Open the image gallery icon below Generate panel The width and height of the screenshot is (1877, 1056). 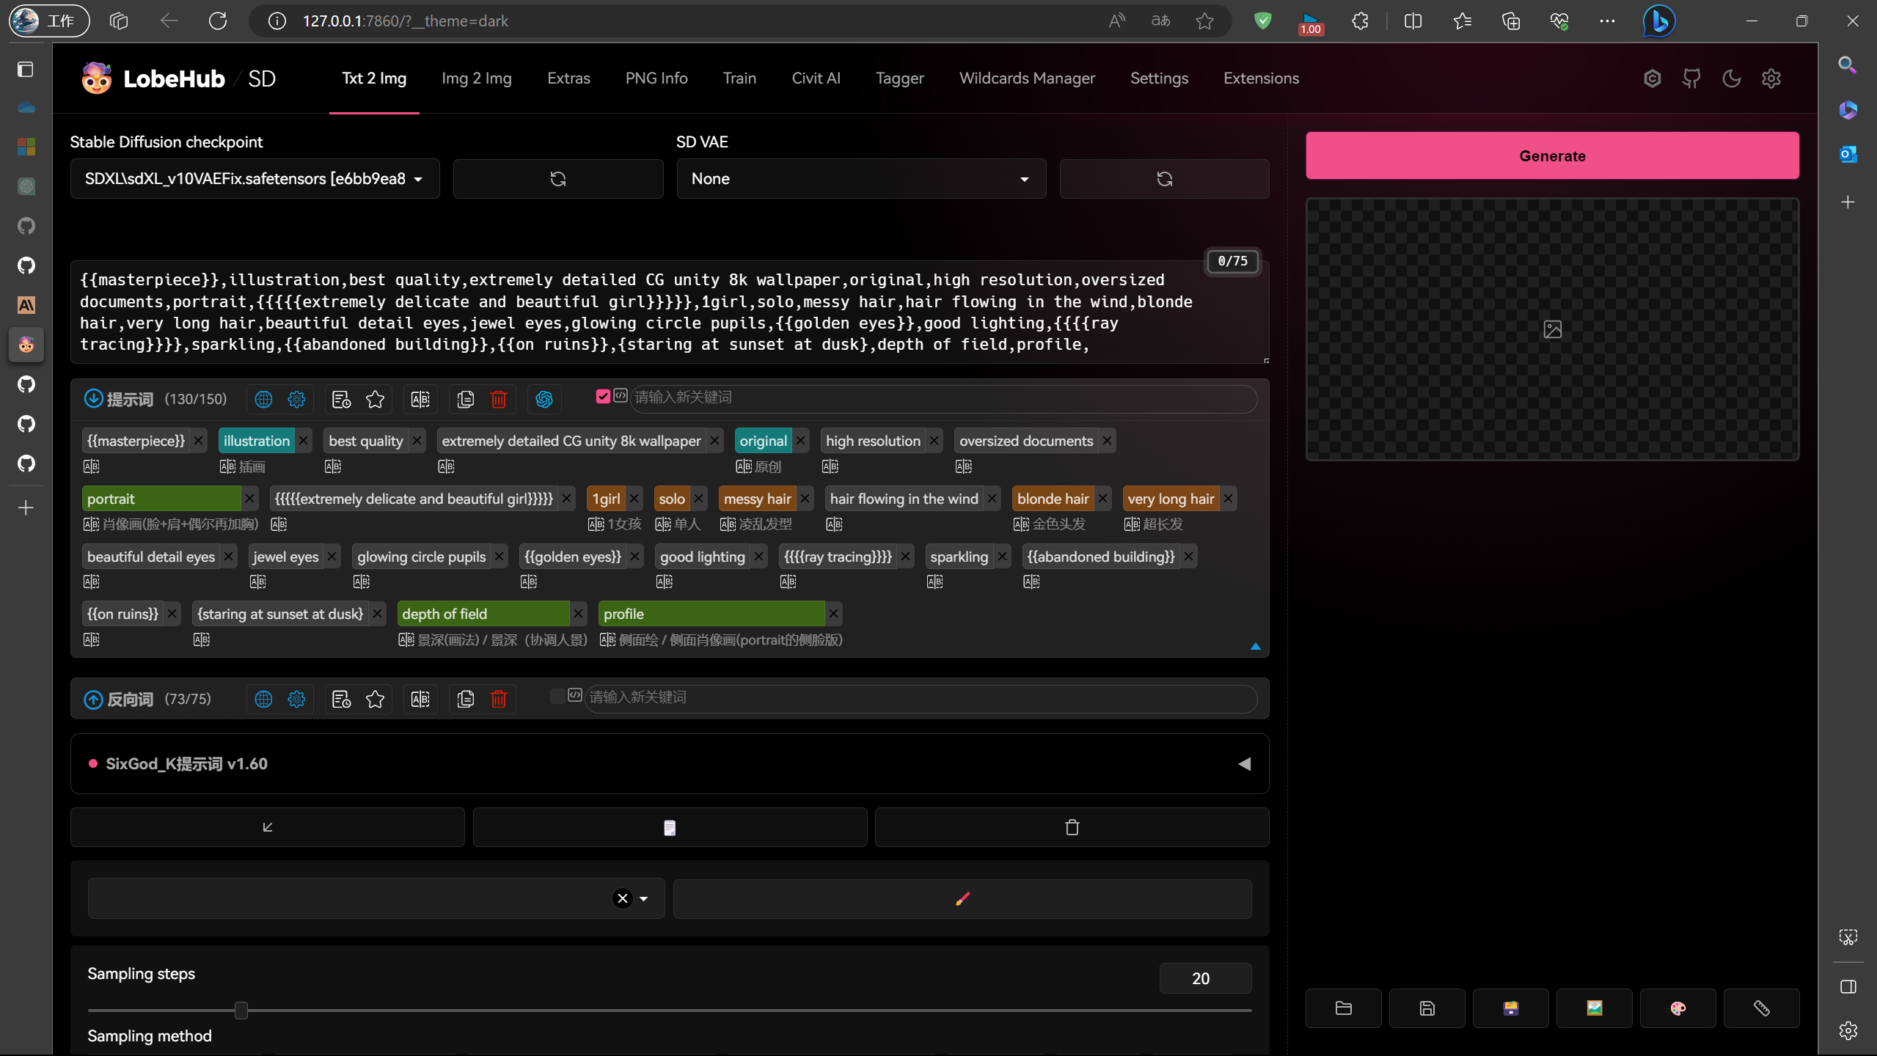click(1593, 1008)
